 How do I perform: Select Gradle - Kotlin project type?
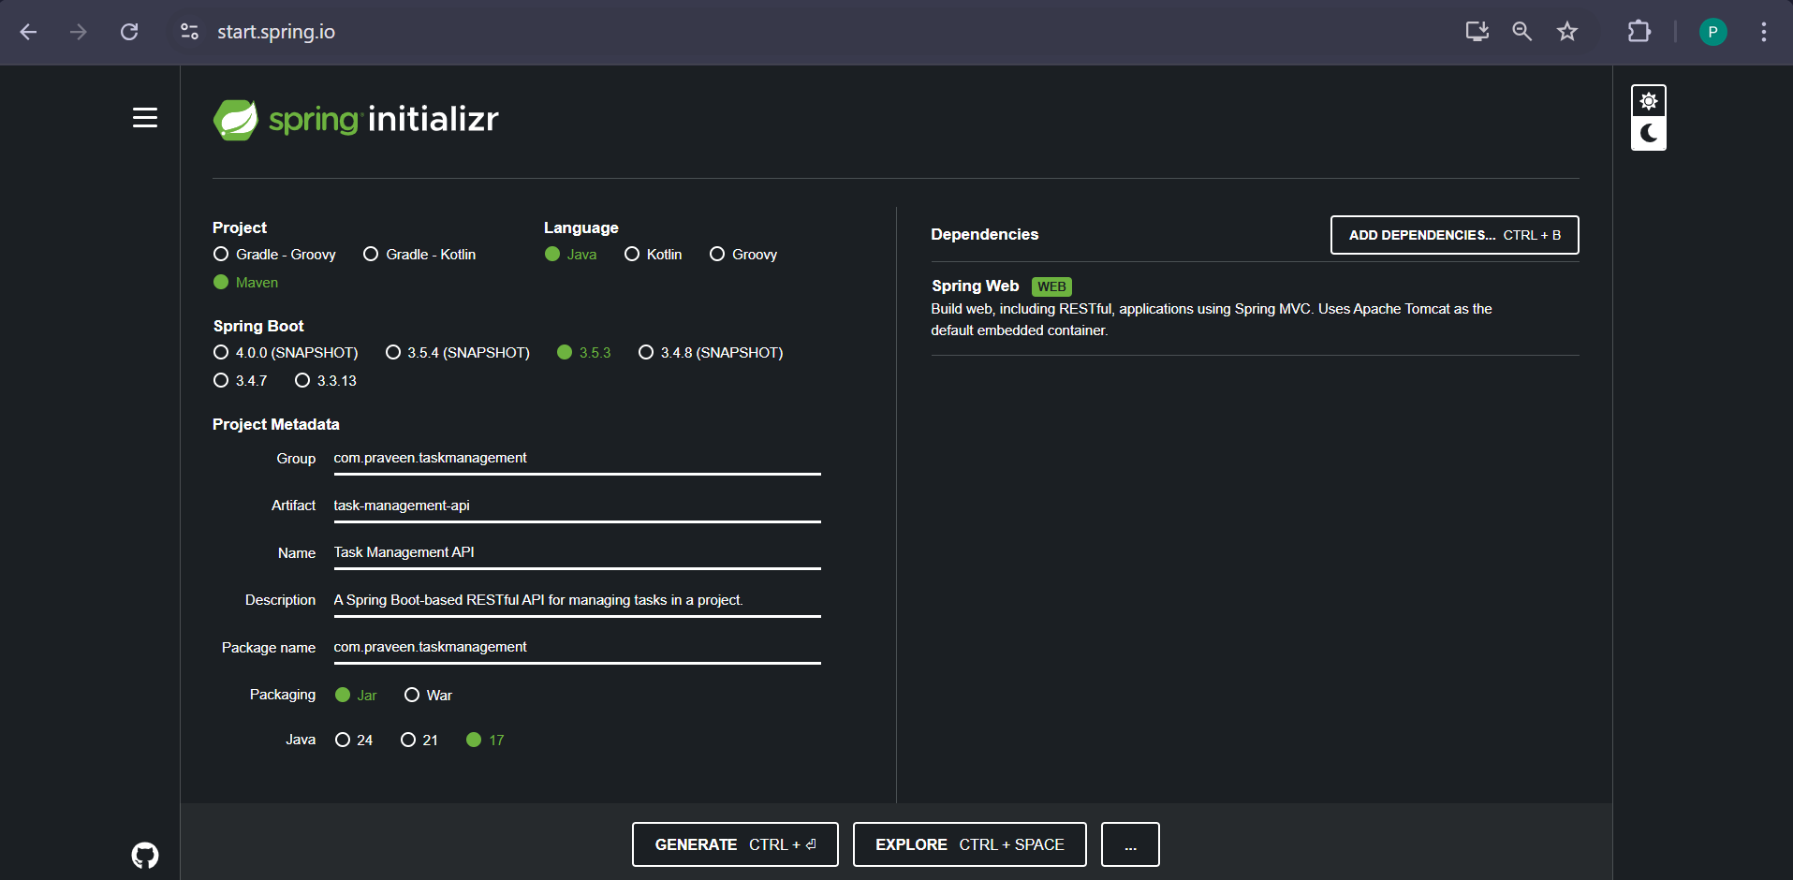click(x=419, y=255)
